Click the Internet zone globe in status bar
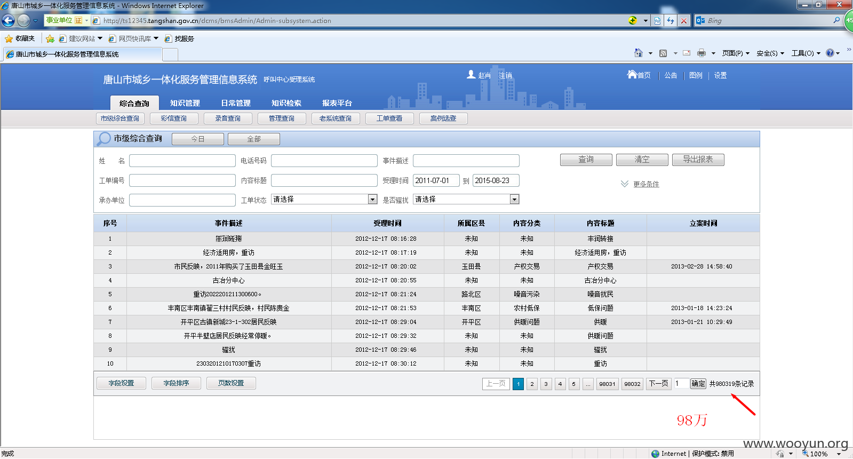Image resolution: width=853 pixels, height=459 pixels. click(655, 454)
